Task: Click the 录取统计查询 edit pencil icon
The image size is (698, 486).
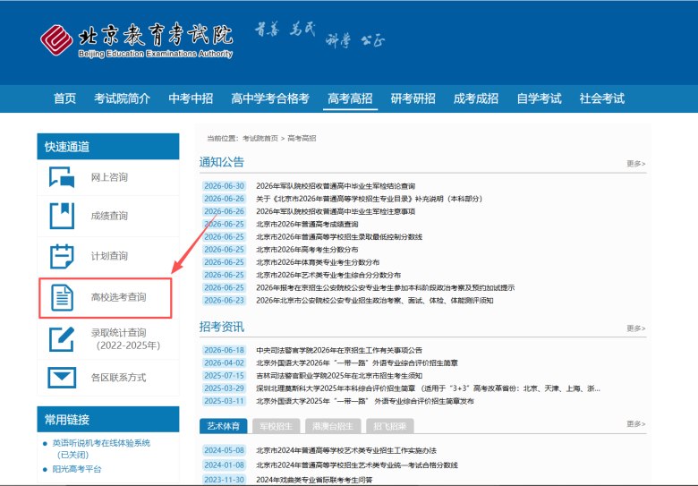Action: pyautogui.click(x=62, y=339)
